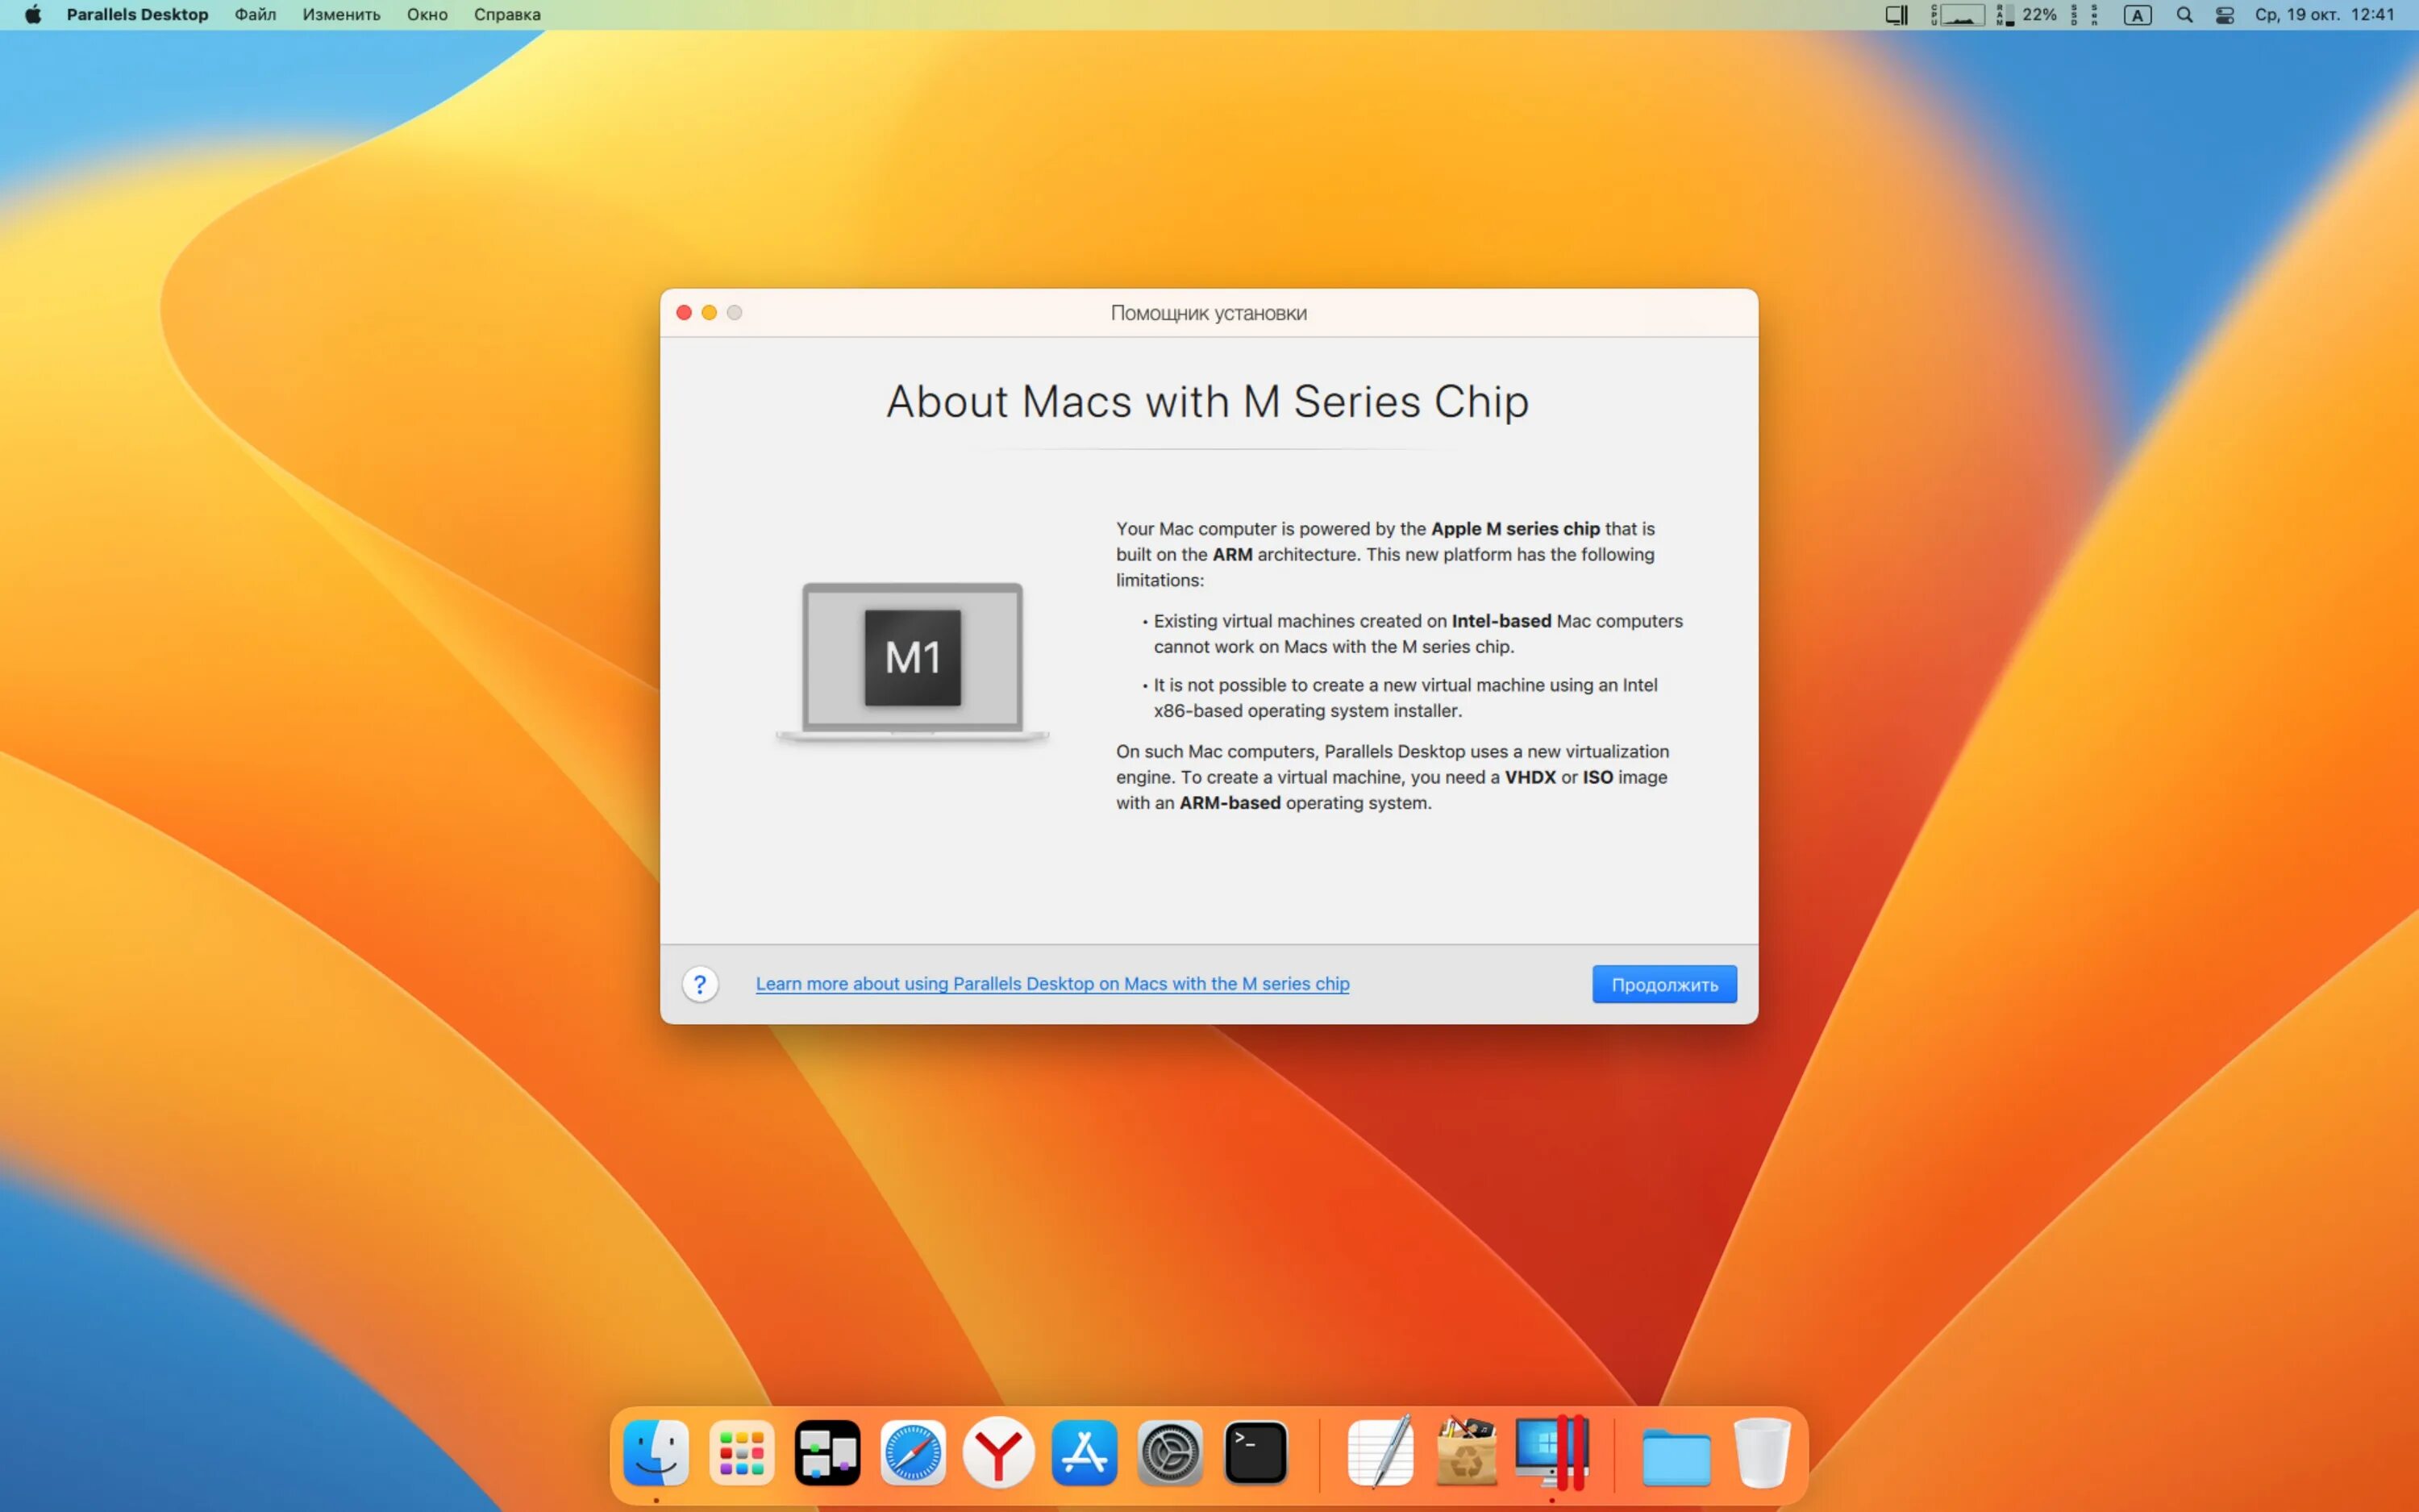Open the Справка menu
Screen dimensions: 2419x1512
507,15
